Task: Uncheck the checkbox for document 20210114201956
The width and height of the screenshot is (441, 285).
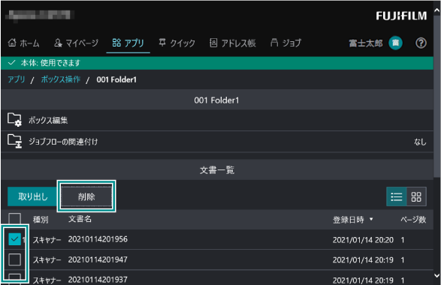Action: 14,239
